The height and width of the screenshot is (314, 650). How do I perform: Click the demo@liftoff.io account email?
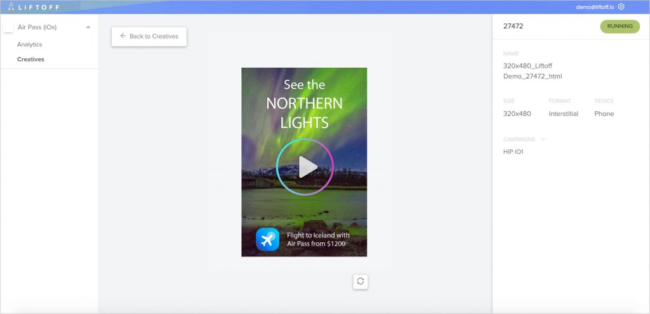(x=595, y=7)
